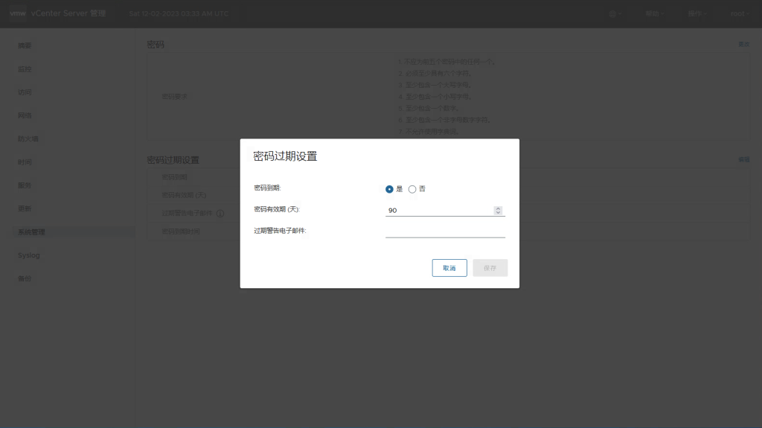The width and height of the screenshot is (762, 428).
Task: Click the 保存 button
Action: 490,268
